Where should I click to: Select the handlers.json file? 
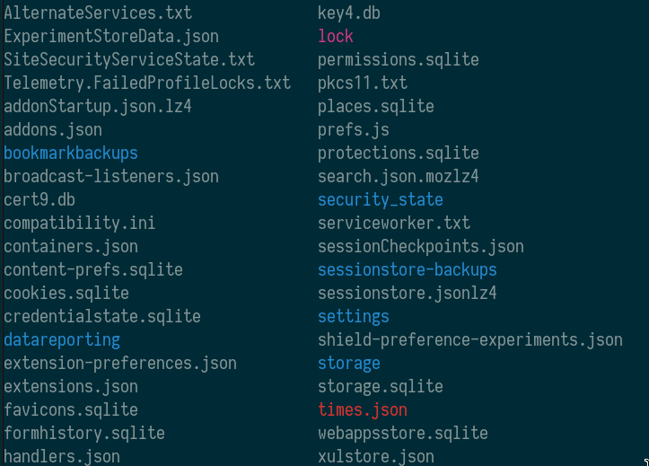click(x=62, y=456)
